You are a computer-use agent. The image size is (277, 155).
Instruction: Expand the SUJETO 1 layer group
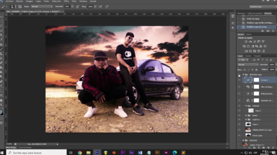pyautogui.click(x=246, y=120)
